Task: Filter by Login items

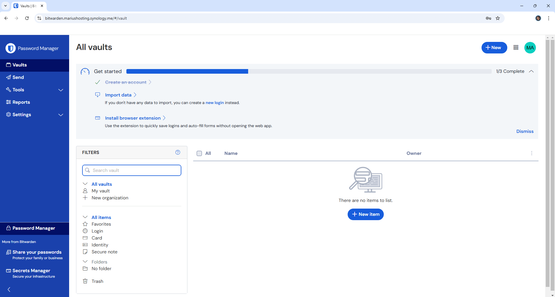Action: 97,231
